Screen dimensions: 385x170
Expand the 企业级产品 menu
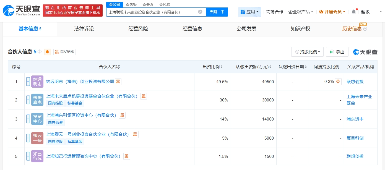tap(301, 12)
